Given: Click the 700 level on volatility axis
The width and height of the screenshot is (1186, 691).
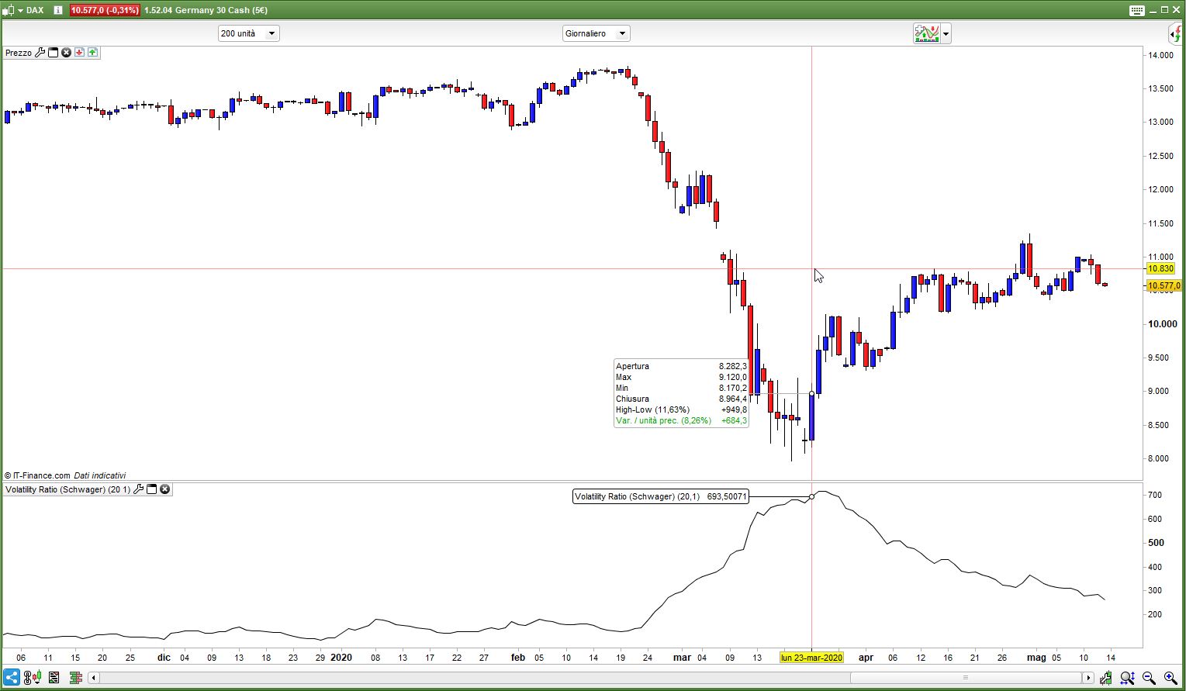Looking at the screenshot, I should (x=1155, y=495).
